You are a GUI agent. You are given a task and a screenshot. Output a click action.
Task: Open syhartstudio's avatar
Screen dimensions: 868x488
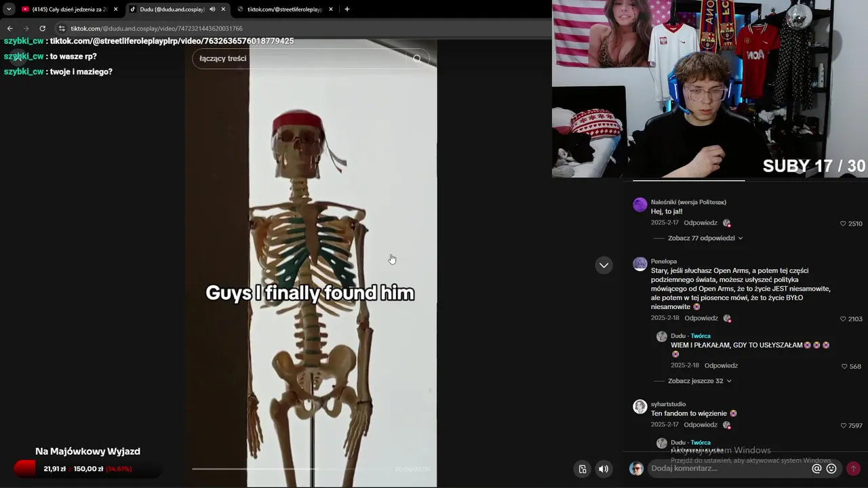tap(640, 407)
